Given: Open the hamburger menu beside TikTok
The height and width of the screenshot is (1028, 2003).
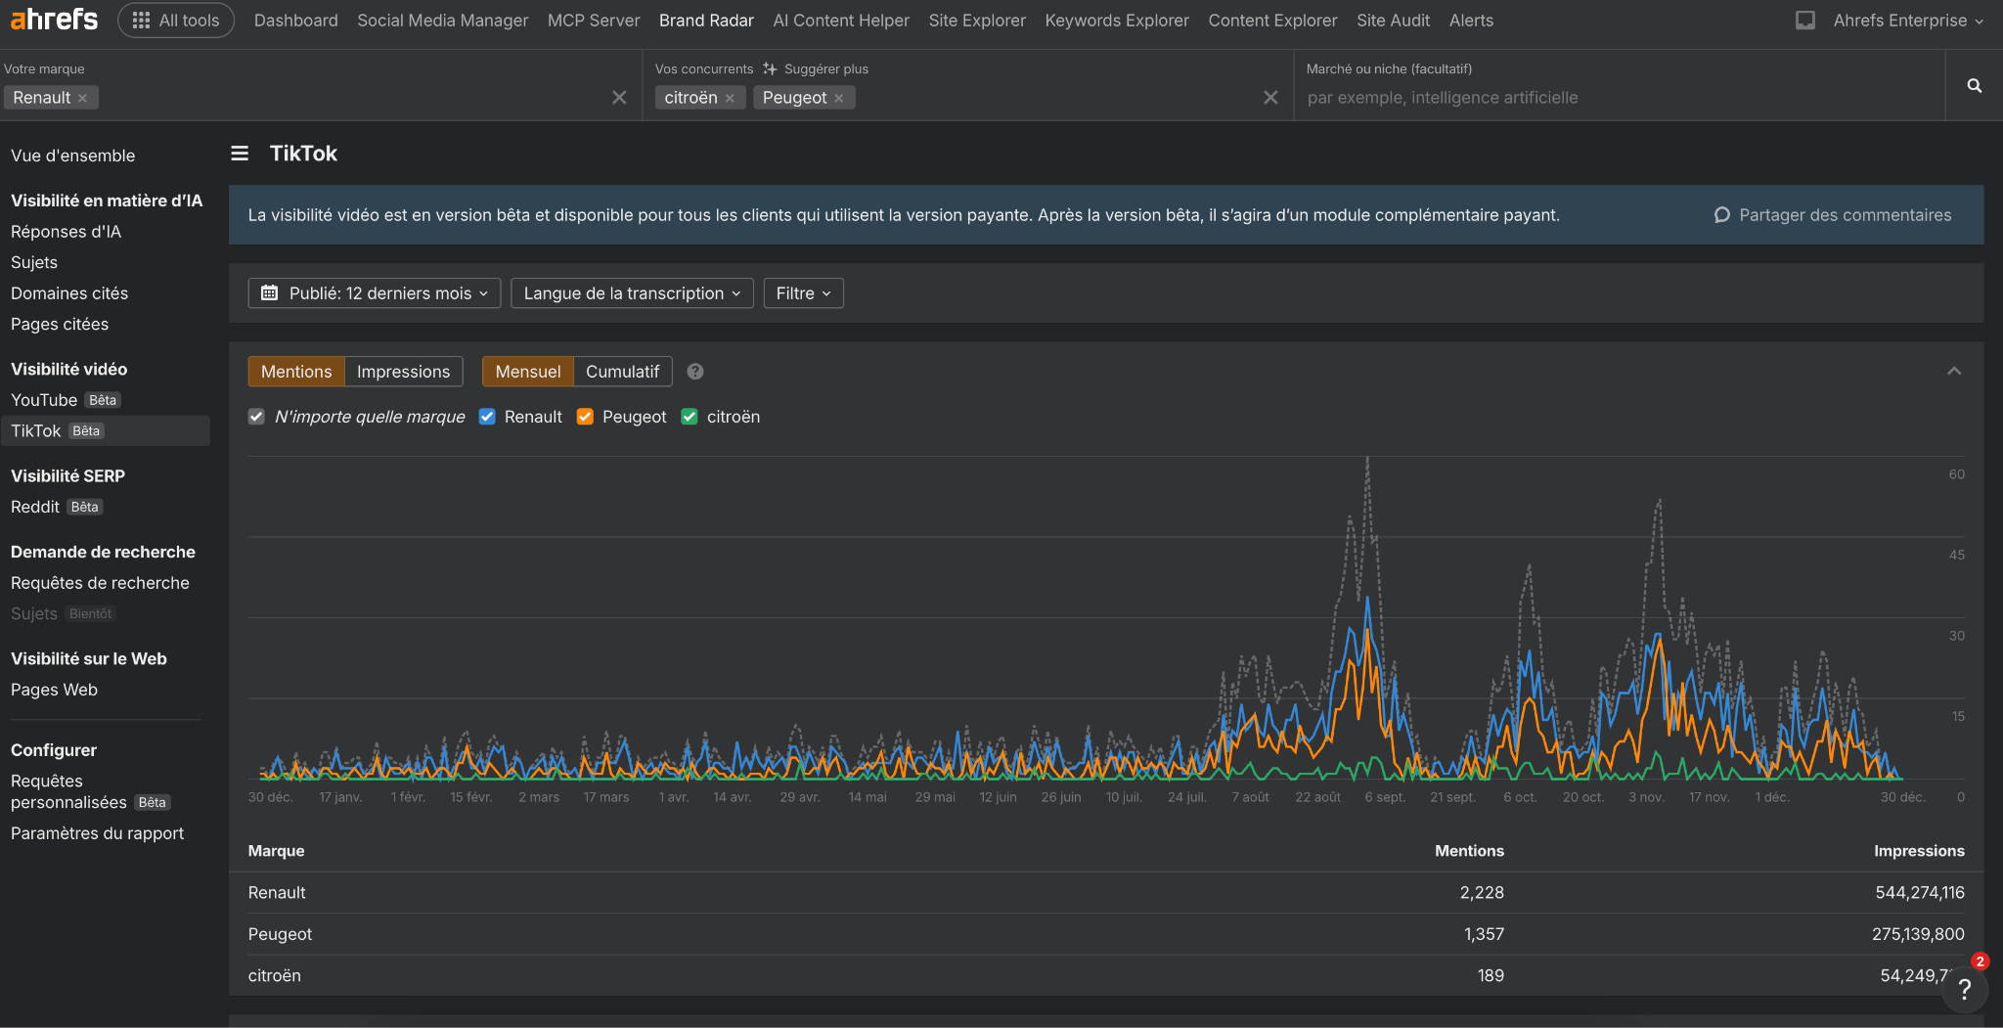Looking at the screenshot, I should (x=240, y=154).
